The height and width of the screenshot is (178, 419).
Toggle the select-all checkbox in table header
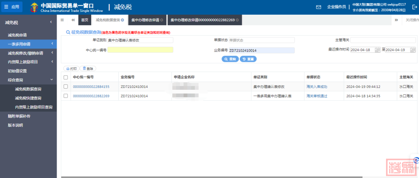[66, 77]
